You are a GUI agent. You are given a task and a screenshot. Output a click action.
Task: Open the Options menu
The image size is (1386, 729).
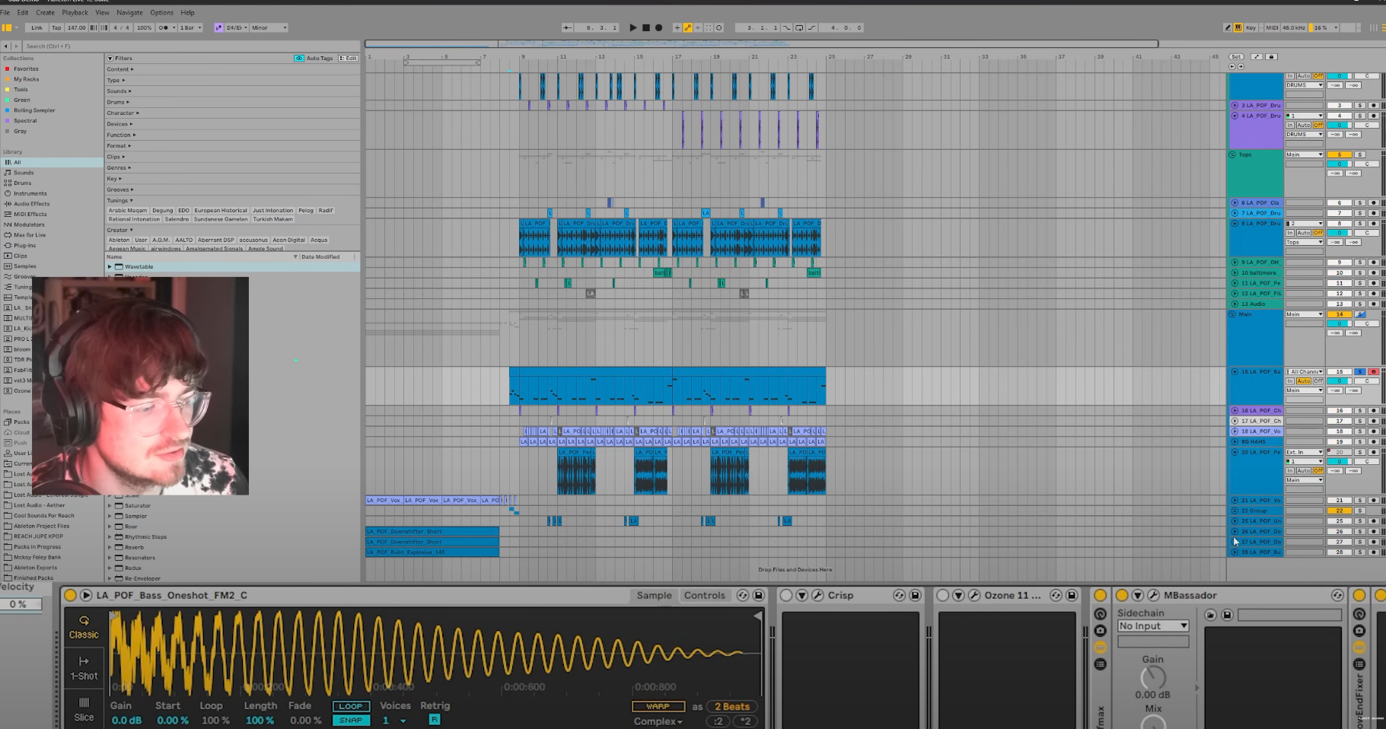[x=161, y=12]
